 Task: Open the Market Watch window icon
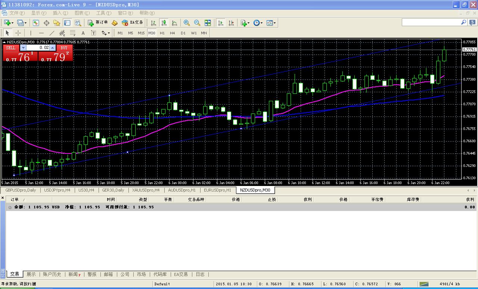tap(36, 23)
